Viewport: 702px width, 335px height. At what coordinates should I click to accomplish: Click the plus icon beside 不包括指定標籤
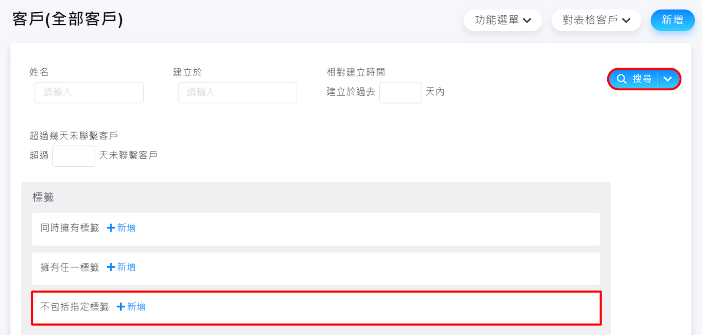pyautogui.click(x=121, y=307)
